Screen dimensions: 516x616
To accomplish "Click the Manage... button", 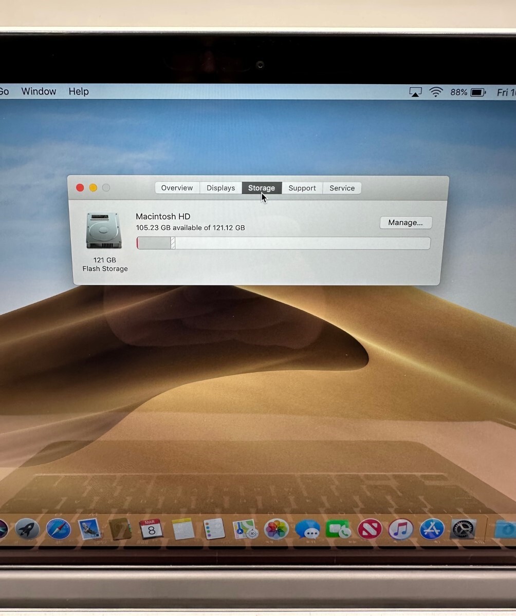I will coord(406,222).
